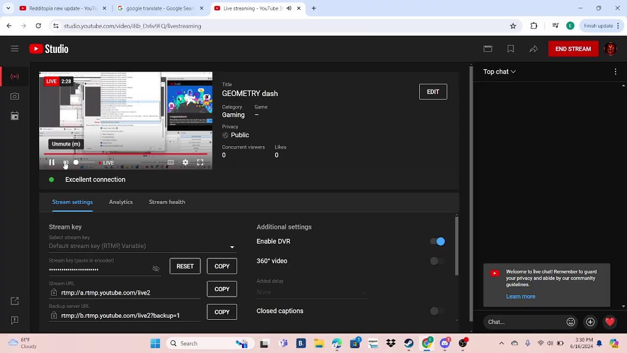Click the YouTube Studio logo

48,49
